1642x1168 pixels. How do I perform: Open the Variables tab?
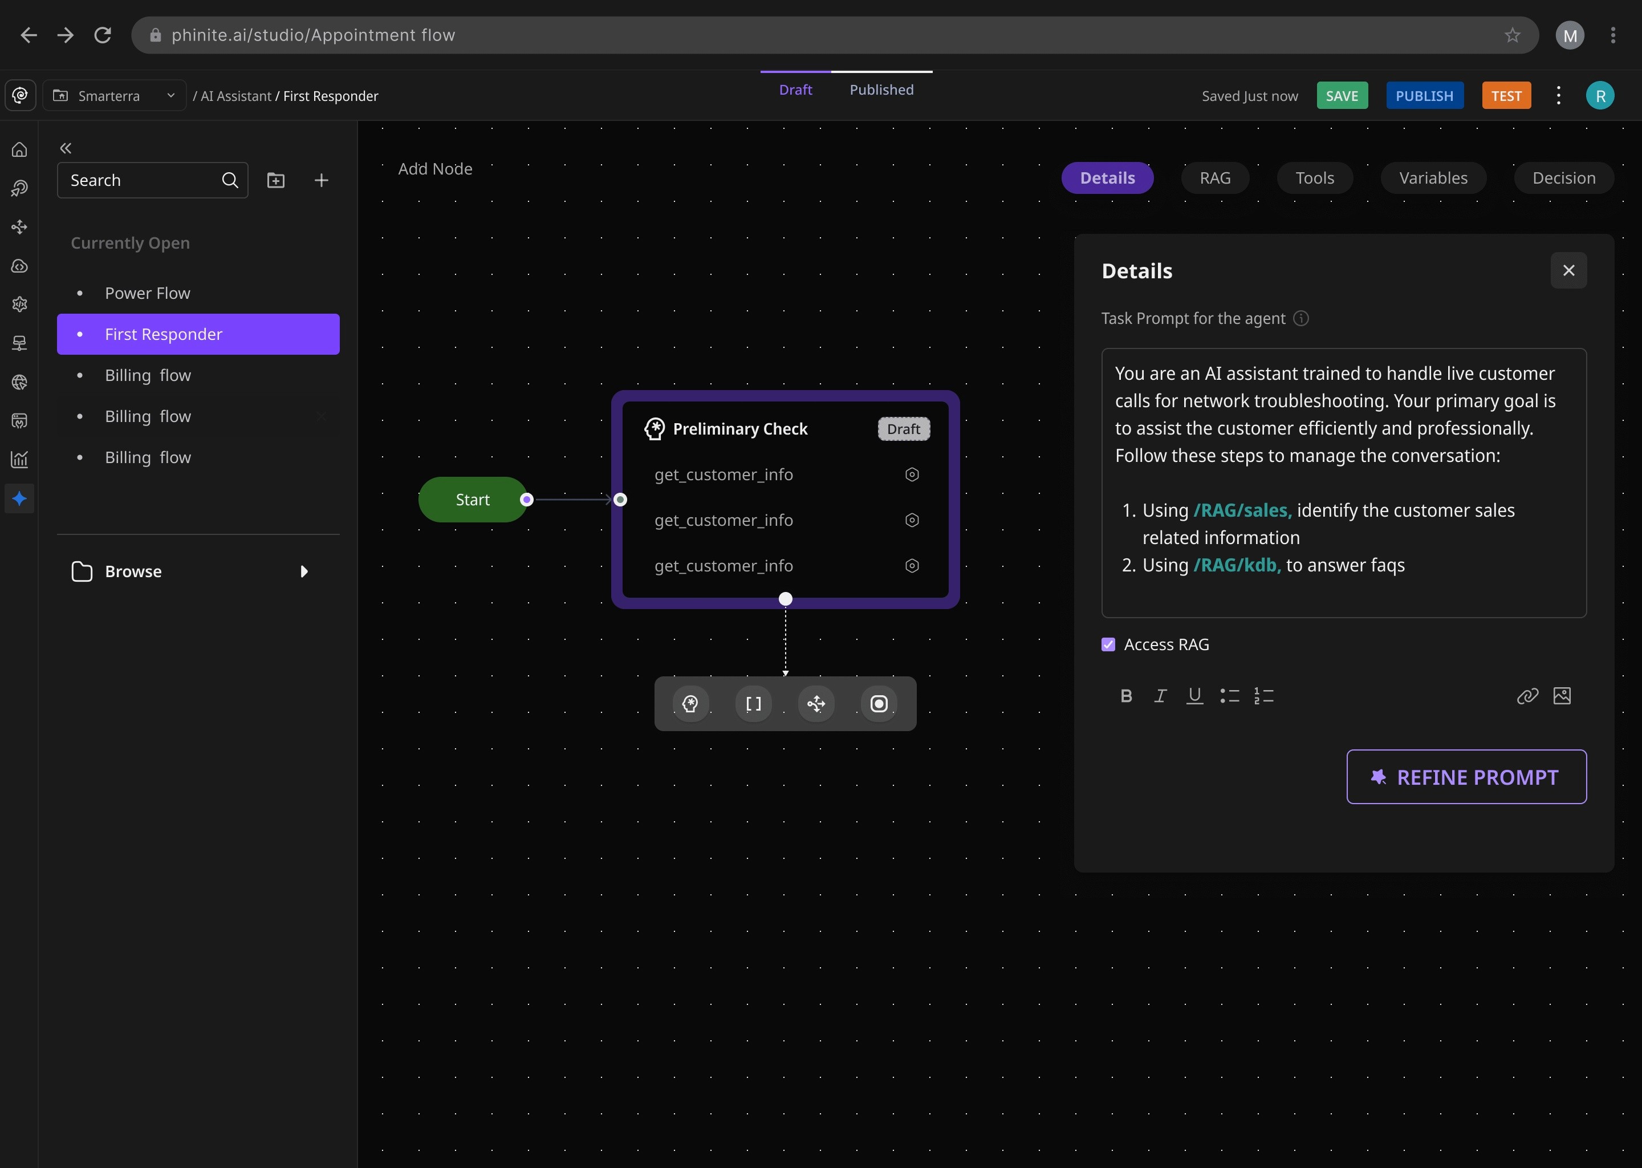(1433, 177)
